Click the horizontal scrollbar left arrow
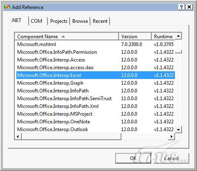 [x=18, y=136]
